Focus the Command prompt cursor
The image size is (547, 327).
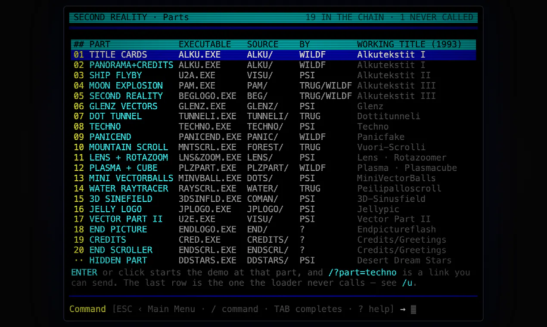413,309
